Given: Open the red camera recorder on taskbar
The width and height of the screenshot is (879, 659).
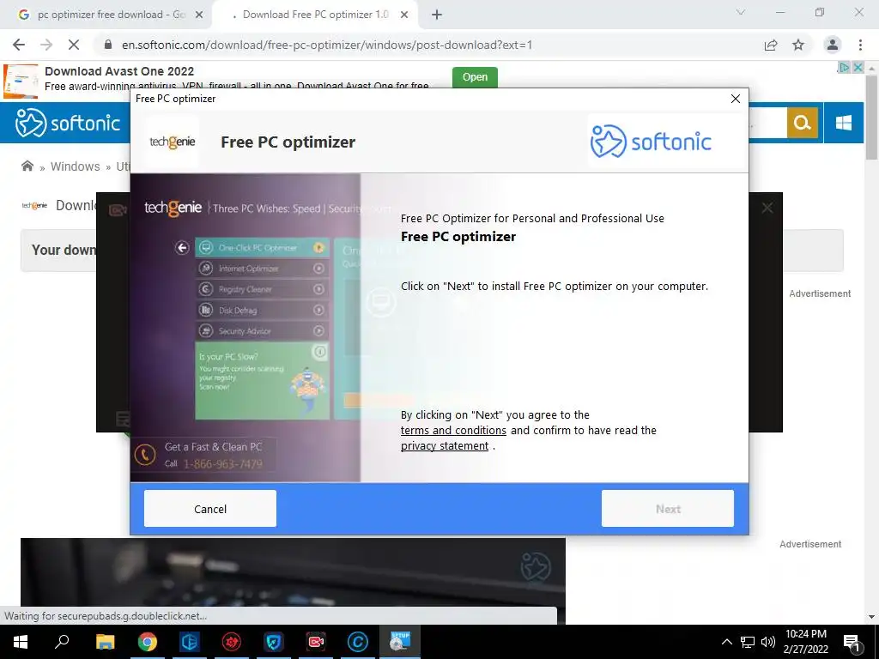Looking at the screenshot, I should click(316, 642).
